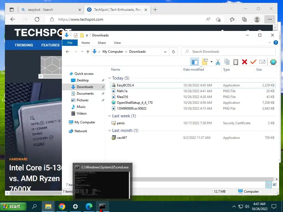Go back in Explorer navigation
The image size is (283, 212).
click(67, 52)
